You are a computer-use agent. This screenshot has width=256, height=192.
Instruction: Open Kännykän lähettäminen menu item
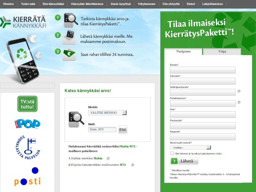point(87,4)
